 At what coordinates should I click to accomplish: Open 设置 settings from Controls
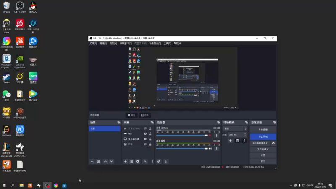(x=263, y=155)
